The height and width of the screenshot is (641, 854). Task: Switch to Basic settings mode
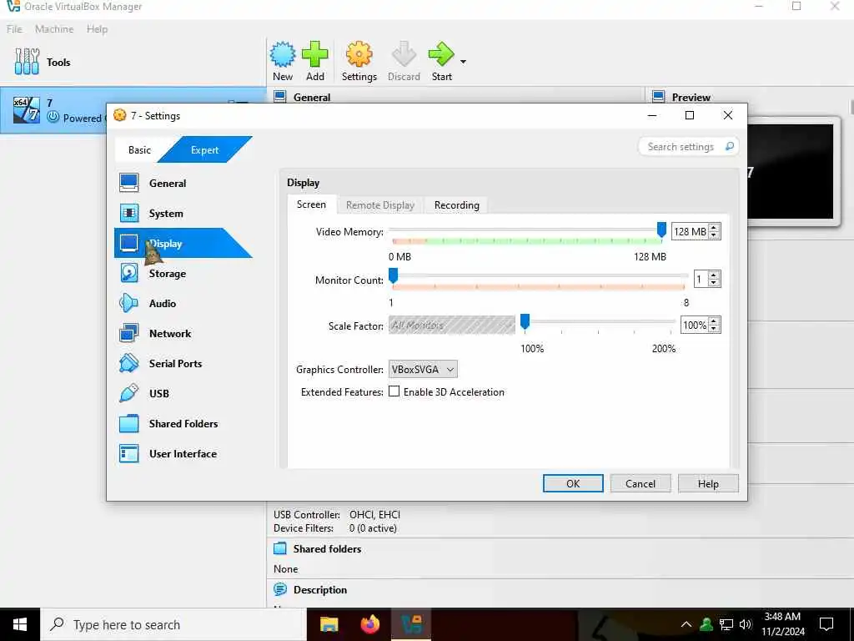coord(139,150)
